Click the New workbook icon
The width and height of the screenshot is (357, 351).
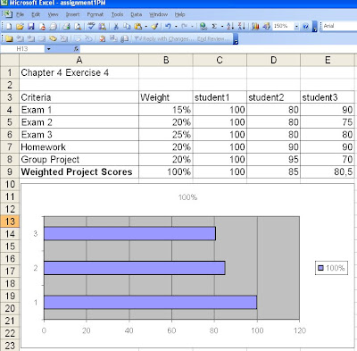[x=9, y=27]
